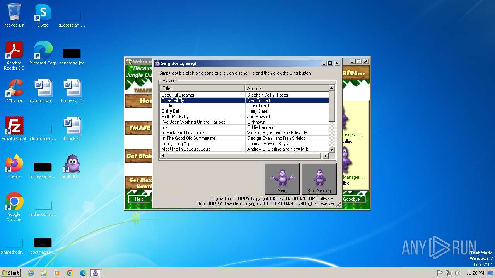Select the externalwa... Word document icon
495x278 pixels.
point(43,91)
